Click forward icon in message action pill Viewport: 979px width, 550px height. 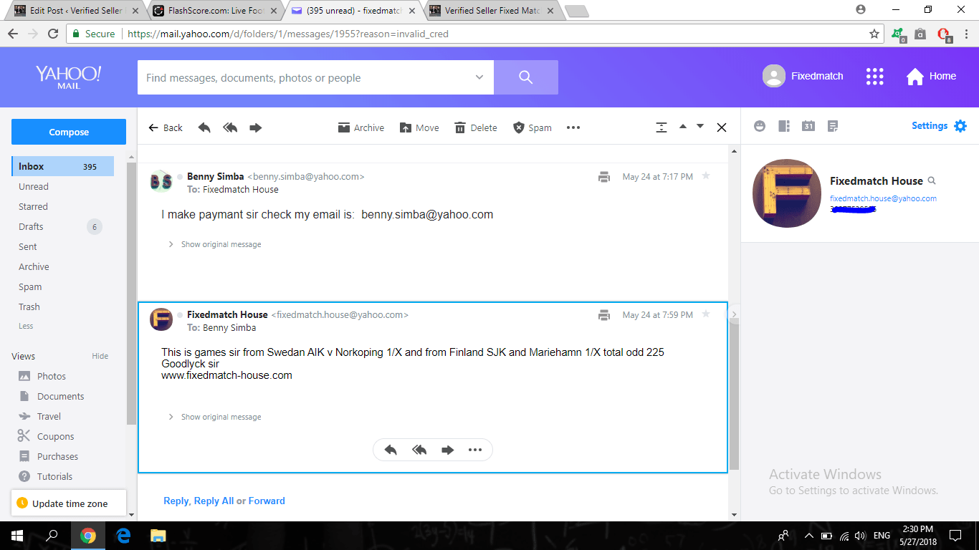[x=448, y=450]
